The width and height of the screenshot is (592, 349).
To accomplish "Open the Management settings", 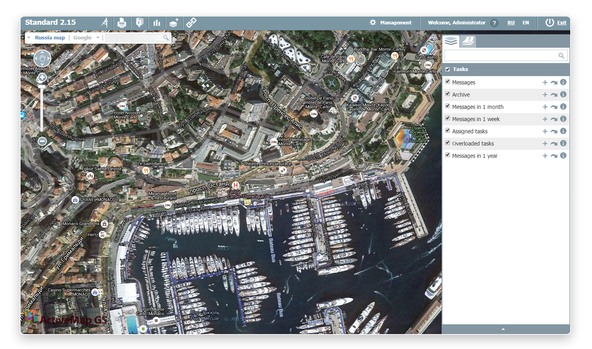I will pyautogui.click(x=391, y=23).
